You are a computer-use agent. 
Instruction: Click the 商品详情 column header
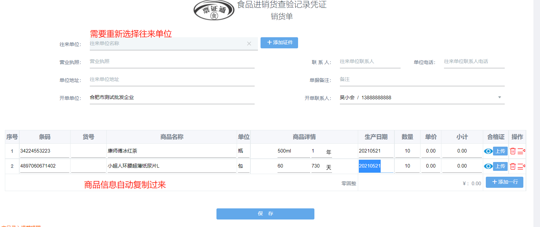tap(304, 137)
